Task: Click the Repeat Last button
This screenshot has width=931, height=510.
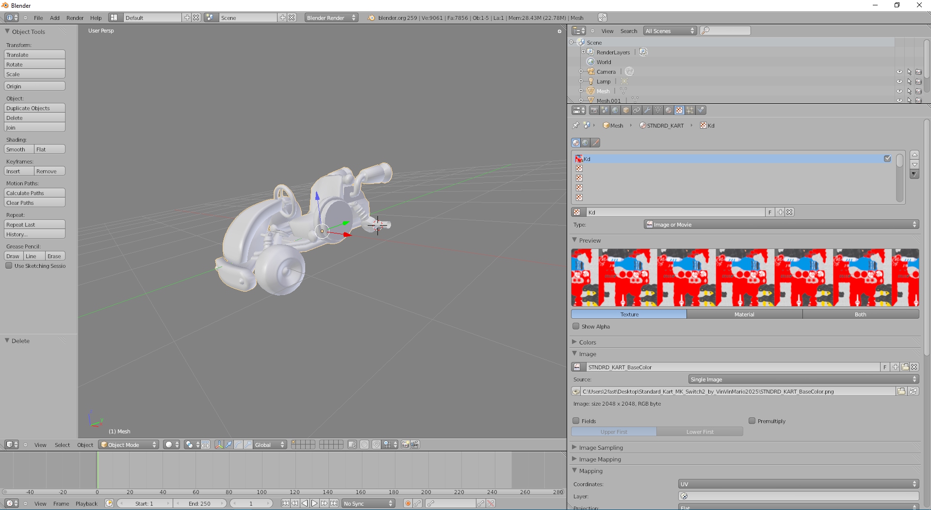Action: coord(34,224)
